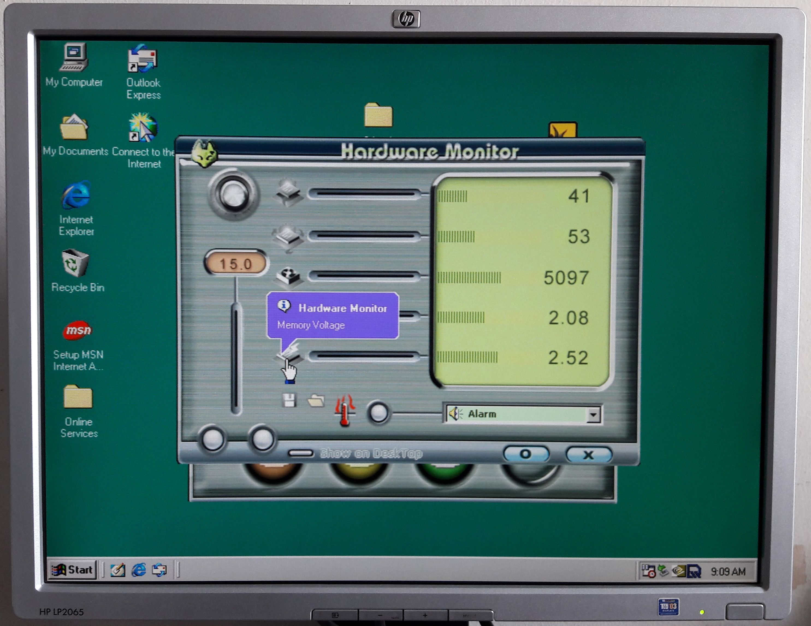Click the round button left of the Alarm box
This screenshot has width=811, height=626.
(378, 413)
